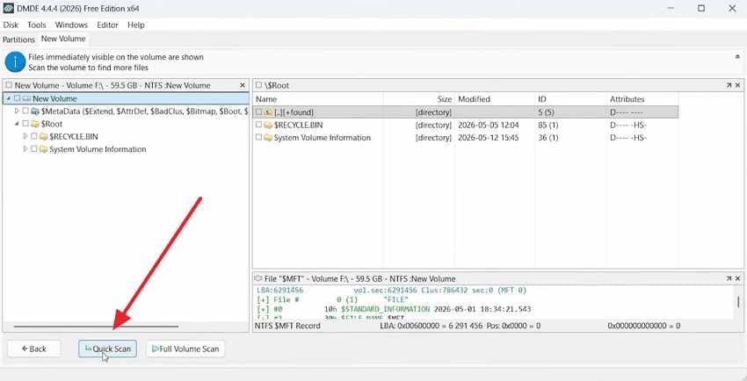Collapse the info hint bar with the small arrow
This screenshot has width=747, height=381.
[738, 56]
